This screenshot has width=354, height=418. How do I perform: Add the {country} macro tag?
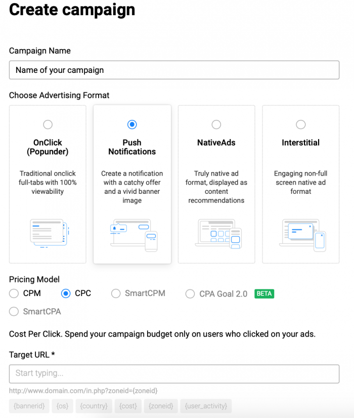click(x=94, y=406)
